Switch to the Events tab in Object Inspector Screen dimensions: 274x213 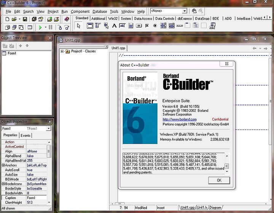point(25,136)
